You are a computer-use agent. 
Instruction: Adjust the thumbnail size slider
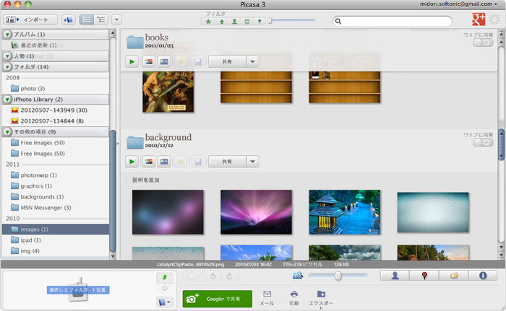pyautogui.click(x=338, y=276)
